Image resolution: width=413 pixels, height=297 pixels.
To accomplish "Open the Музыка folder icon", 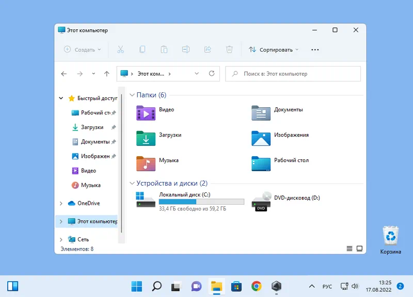I will pos(146,163).
